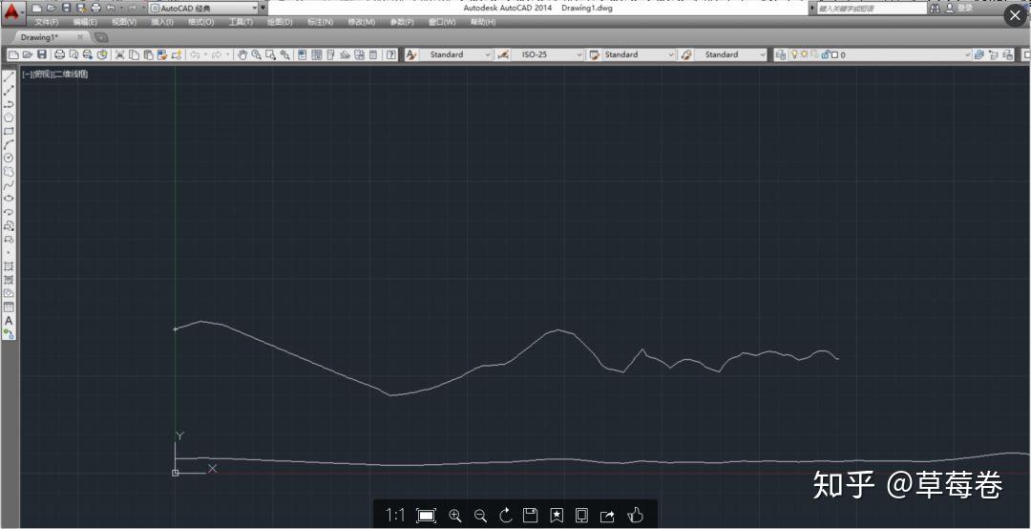Image resolution: width=1031 pixels, height=529 pixels.
Task: Close the Drawing1* tab
Action: (80, 37)
